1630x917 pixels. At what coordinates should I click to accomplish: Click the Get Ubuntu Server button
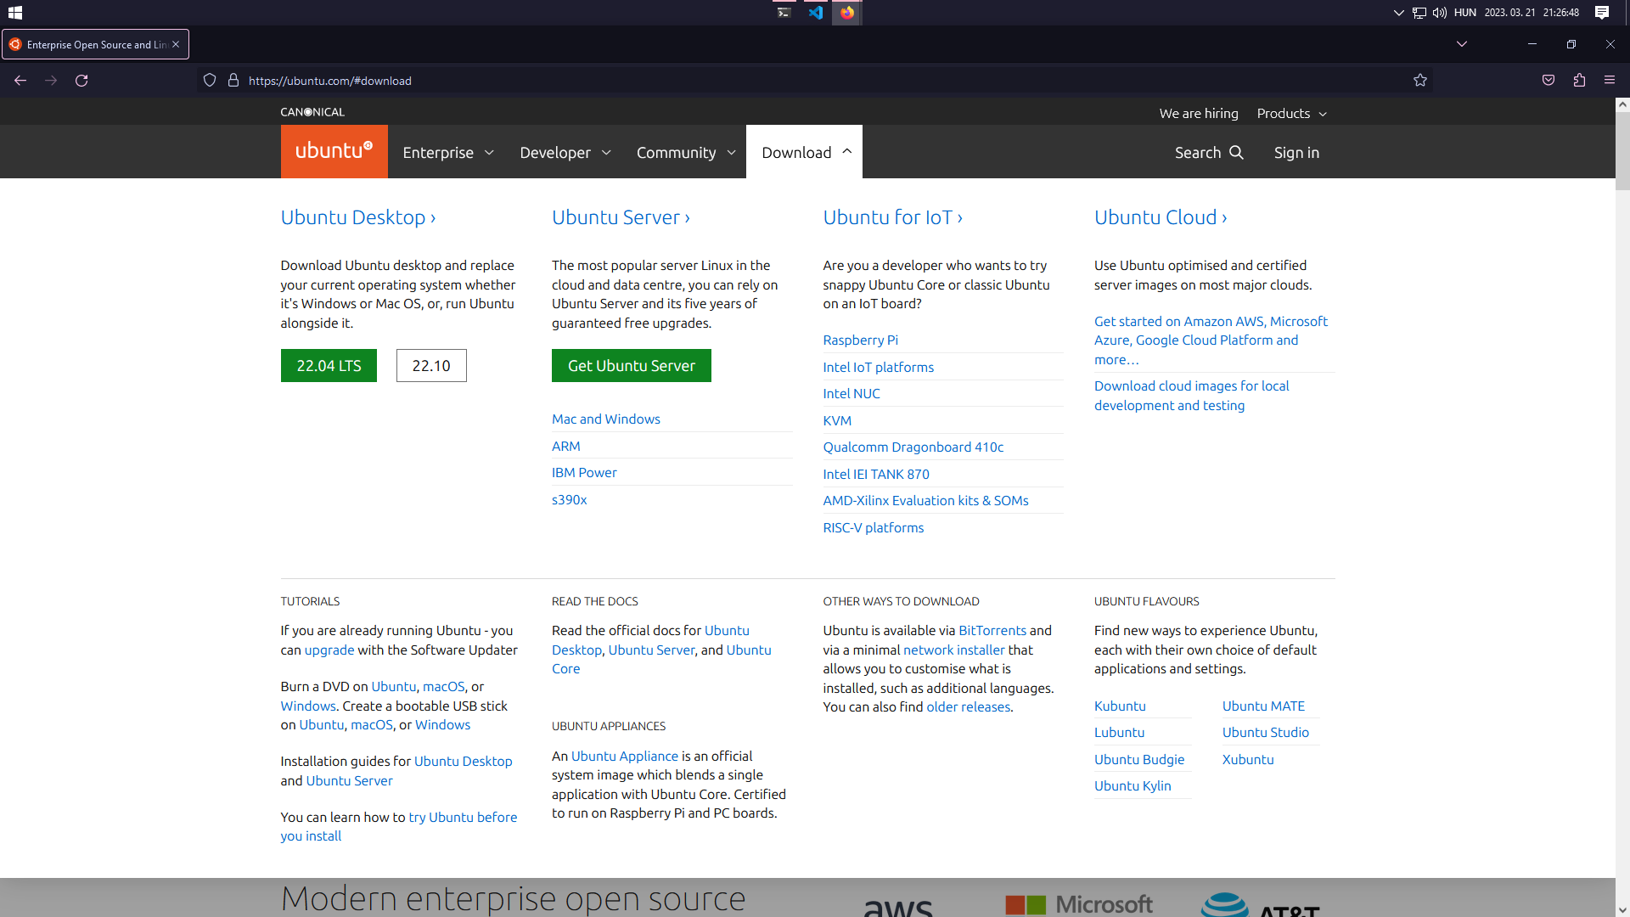[x=632, y=366]
